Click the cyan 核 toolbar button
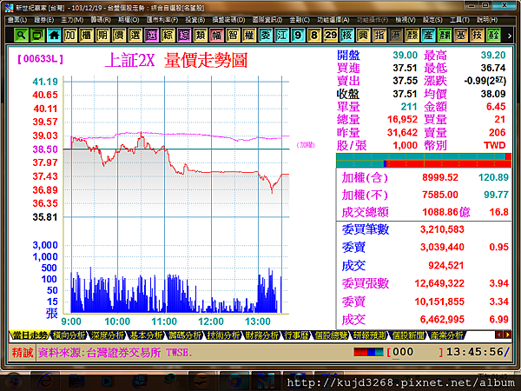The height and width of the screenshot is (391, 521). [x=346, y=35]
